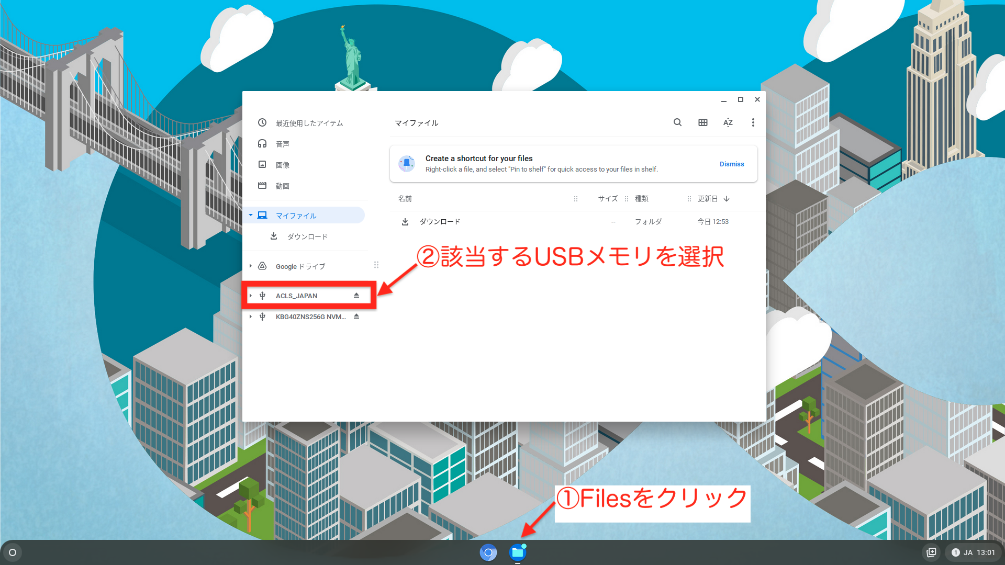Switch to thumbnail grid view
The image size is (1005, 565).
(703, 122)
